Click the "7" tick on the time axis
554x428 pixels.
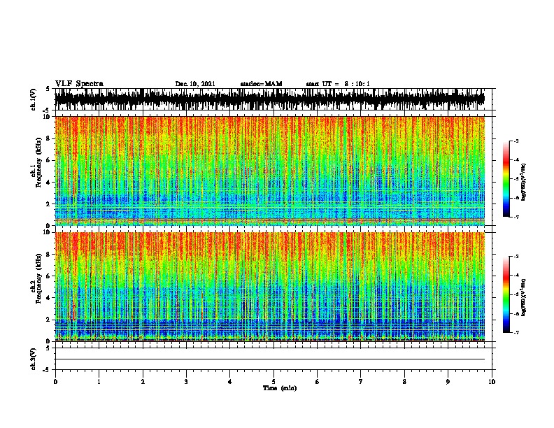[361, 382]
